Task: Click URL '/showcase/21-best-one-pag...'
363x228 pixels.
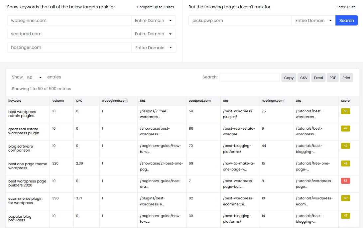Action: pos(161,166)
